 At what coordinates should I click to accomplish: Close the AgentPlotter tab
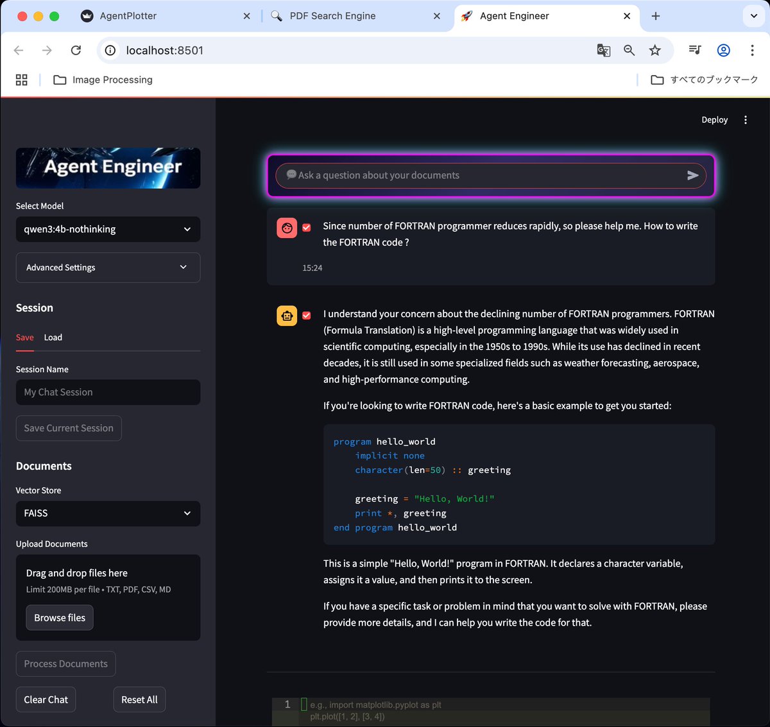point(246,16)
